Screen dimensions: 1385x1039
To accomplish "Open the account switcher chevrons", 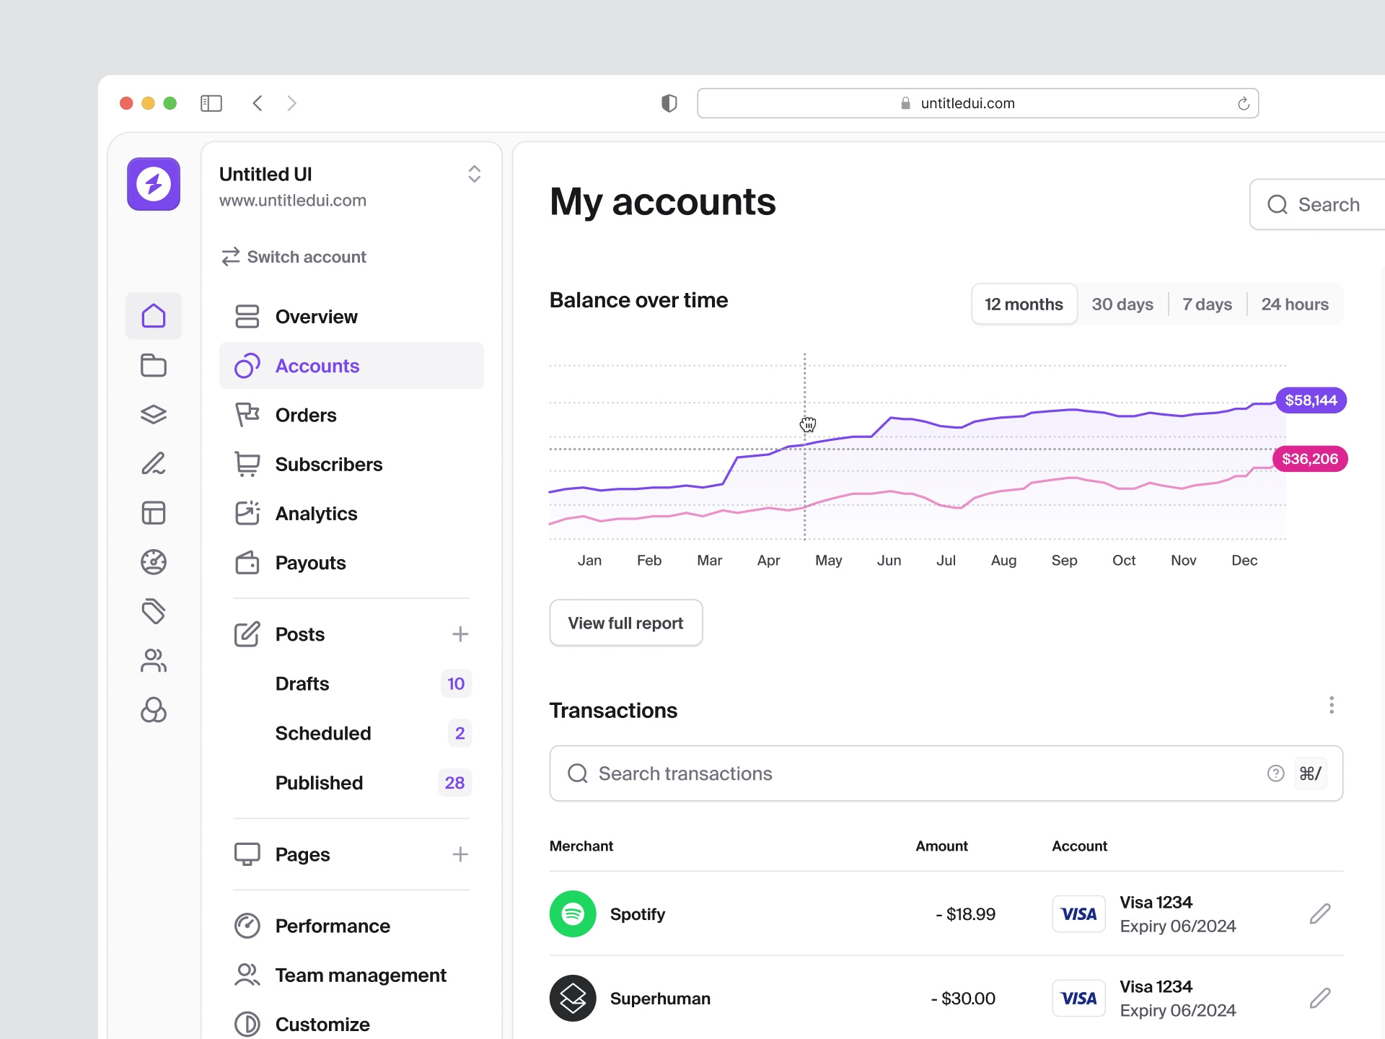I will (x=475, y=174).
